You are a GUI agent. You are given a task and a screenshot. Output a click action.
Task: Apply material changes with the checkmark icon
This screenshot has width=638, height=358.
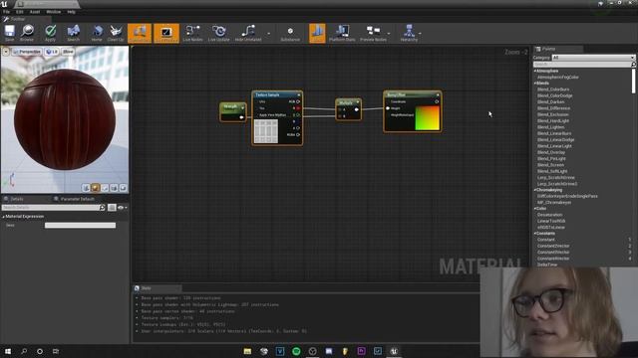click(51, 33)
